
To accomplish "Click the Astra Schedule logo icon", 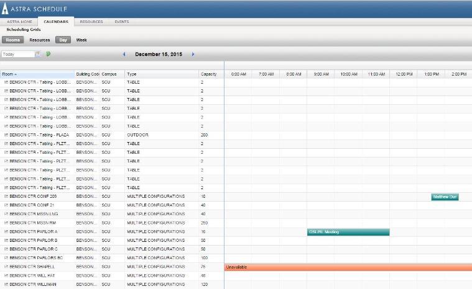I will (x=6, y=8).
